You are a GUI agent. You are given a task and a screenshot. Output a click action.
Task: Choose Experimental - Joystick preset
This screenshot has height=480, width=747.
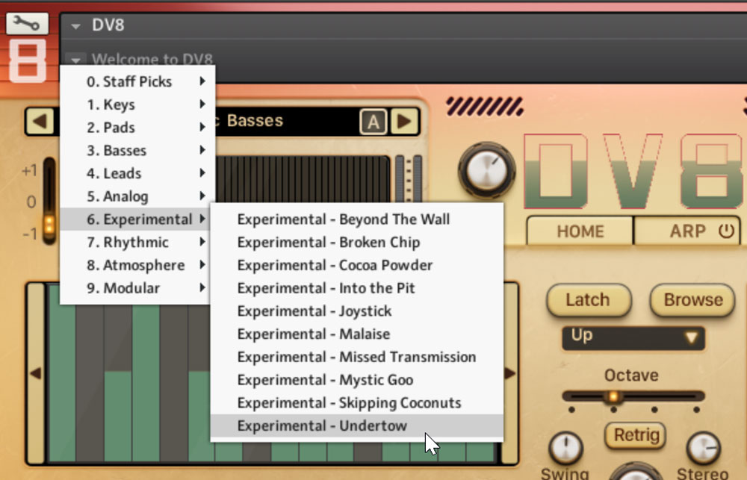point(357,311)
